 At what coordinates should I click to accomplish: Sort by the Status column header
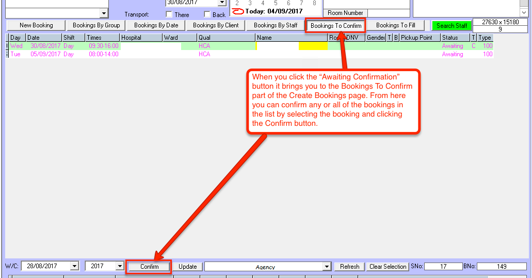455,38
